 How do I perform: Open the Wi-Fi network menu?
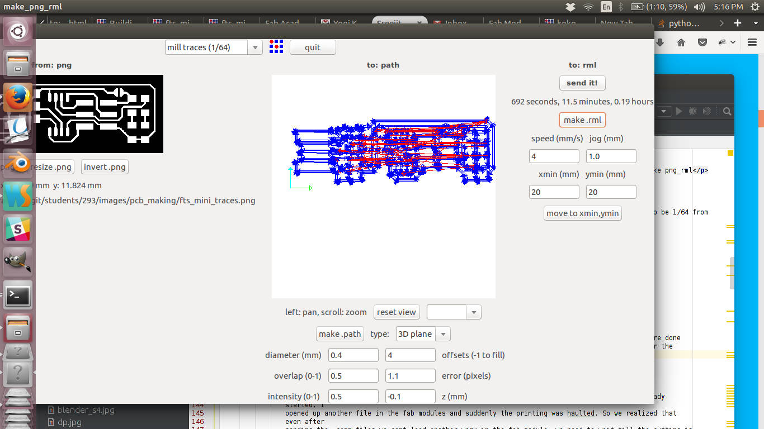(x=588, y=7)
